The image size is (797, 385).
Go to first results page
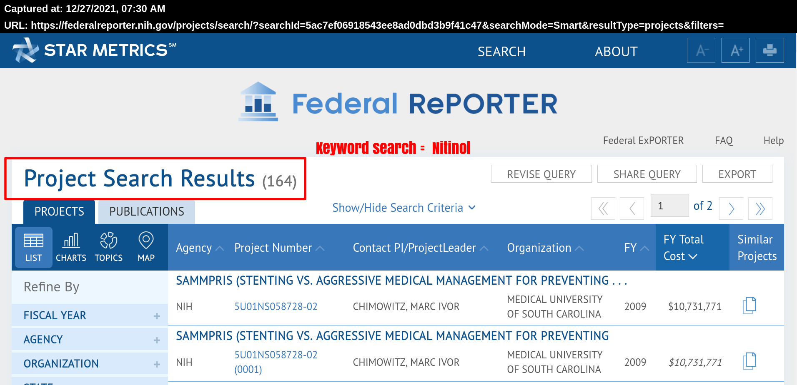point(603,208)
